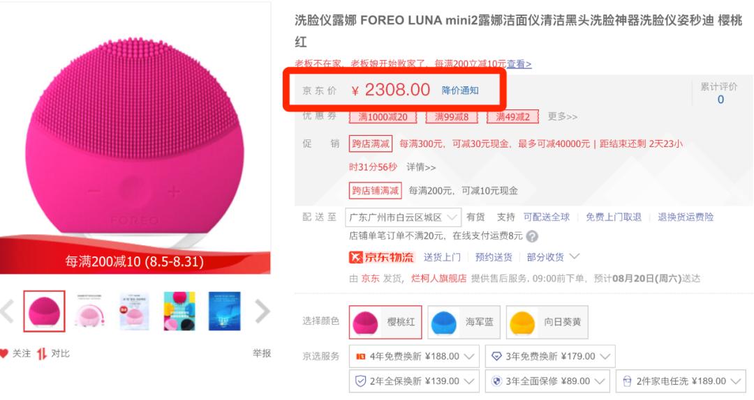Claim the 满99减8 coupon

coord(452,116)
